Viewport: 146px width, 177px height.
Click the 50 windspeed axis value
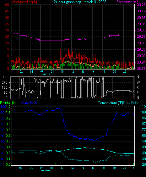point(7,5)
